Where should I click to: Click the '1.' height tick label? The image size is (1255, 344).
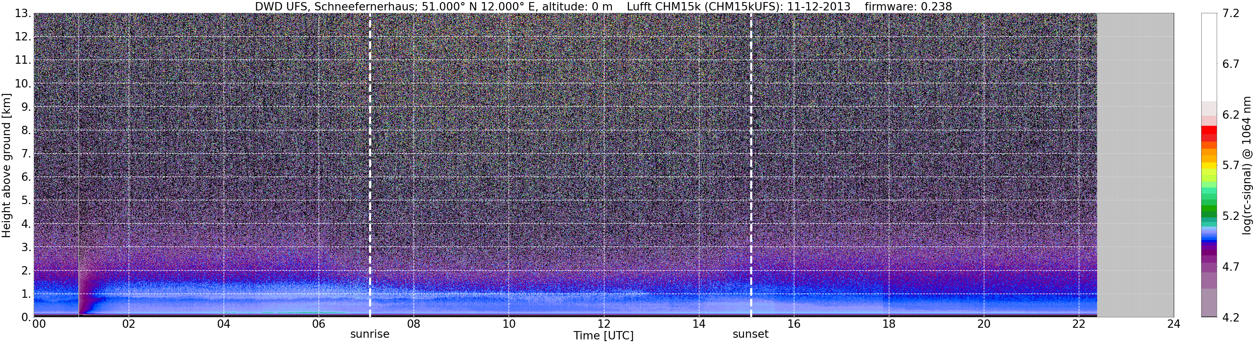coord(26,294)
